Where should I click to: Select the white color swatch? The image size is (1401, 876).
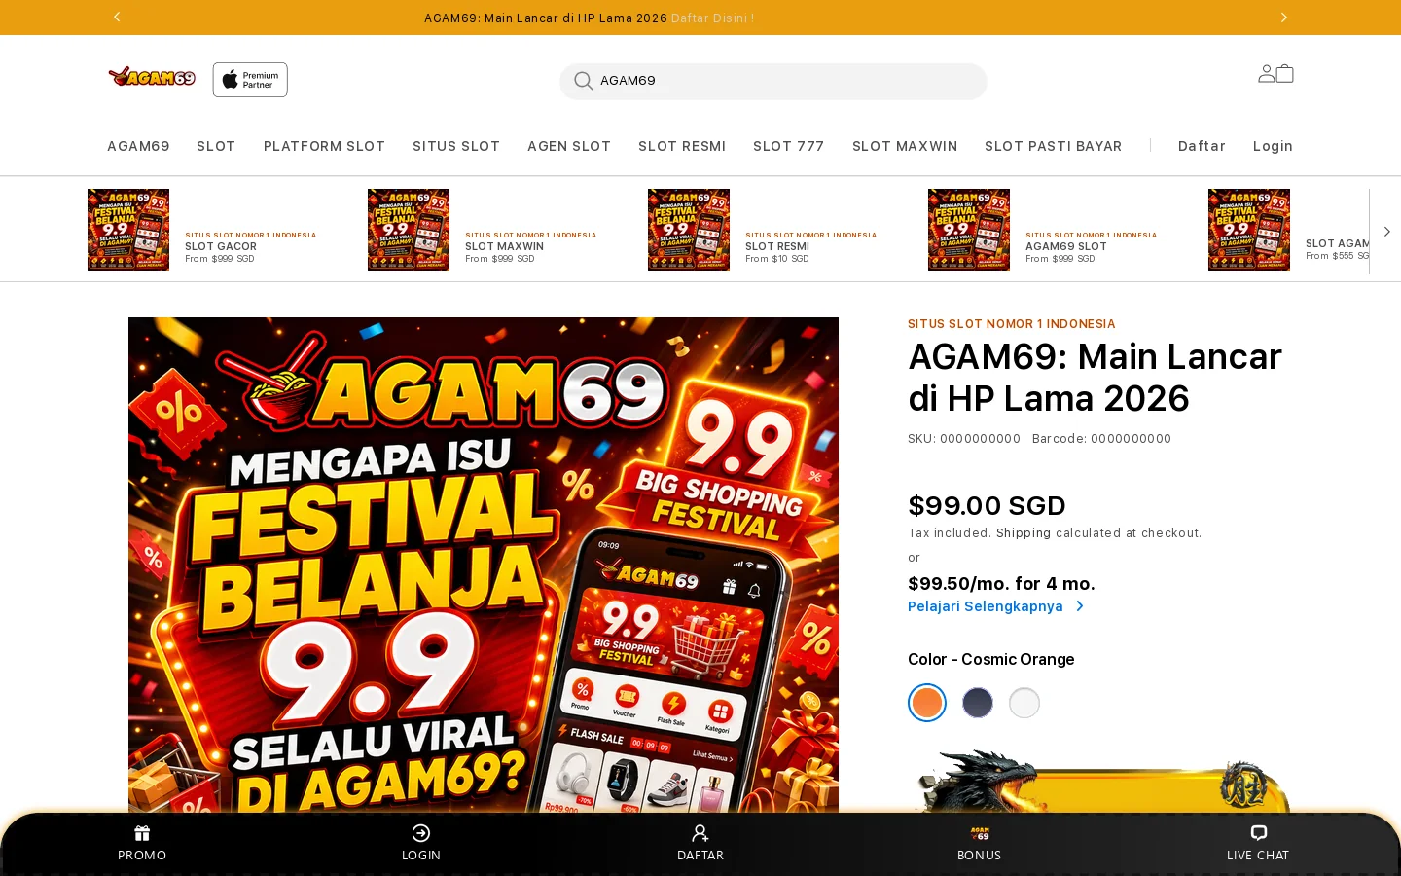pos(1024,703)
